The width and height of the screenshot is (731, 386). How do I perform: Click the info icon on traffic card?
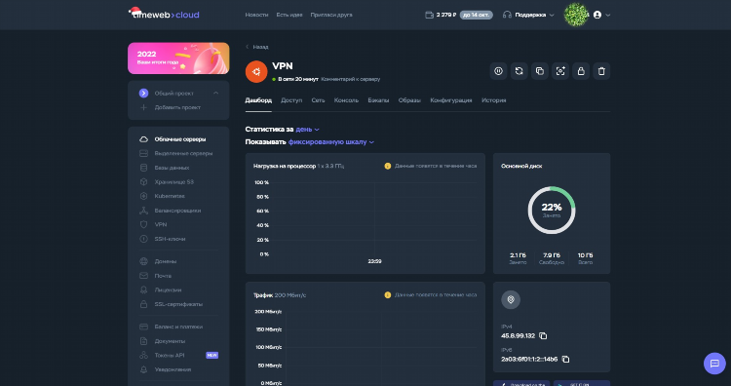pyautogui.click(x=387, y=295)
